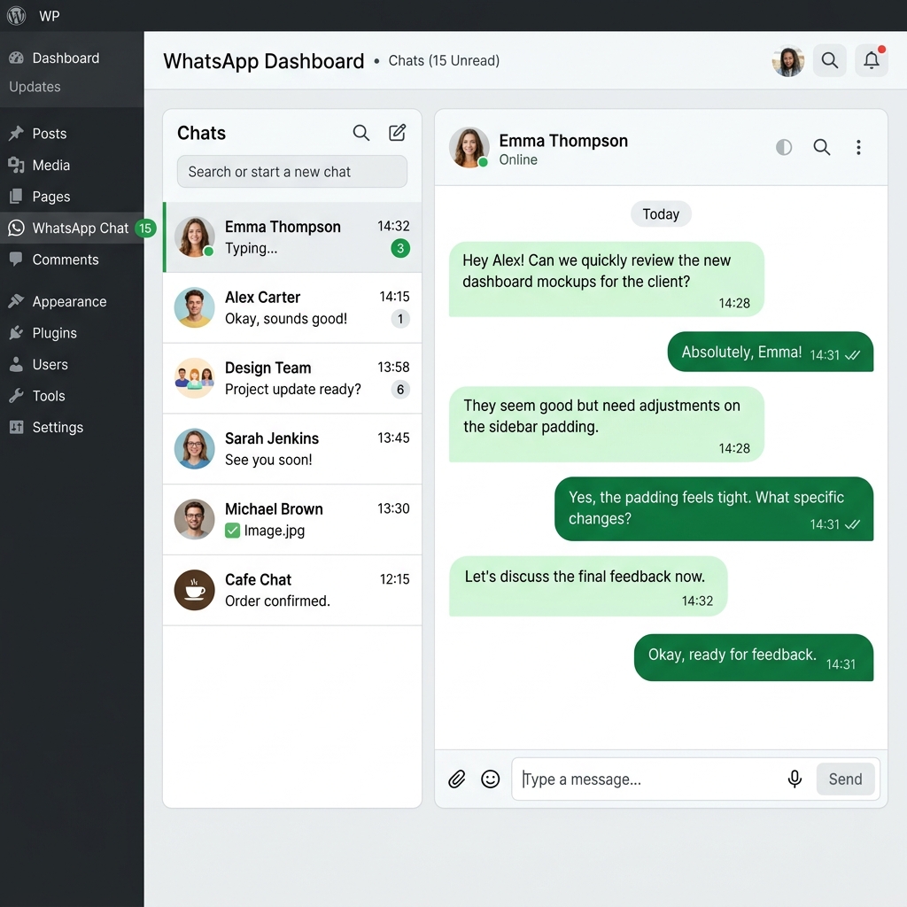Click the "Hey Alex! Can we quickly review" message
Screen dimensions: 907x907
click(606, 279)
